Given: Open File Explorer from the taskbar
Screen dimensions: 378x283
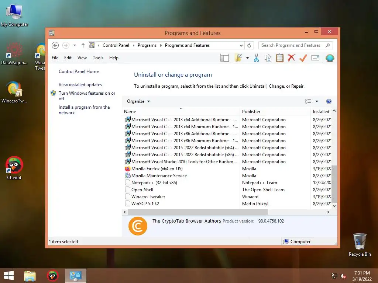Looking at the screenshot, I should pyautogui.click(x=30, y=276).
